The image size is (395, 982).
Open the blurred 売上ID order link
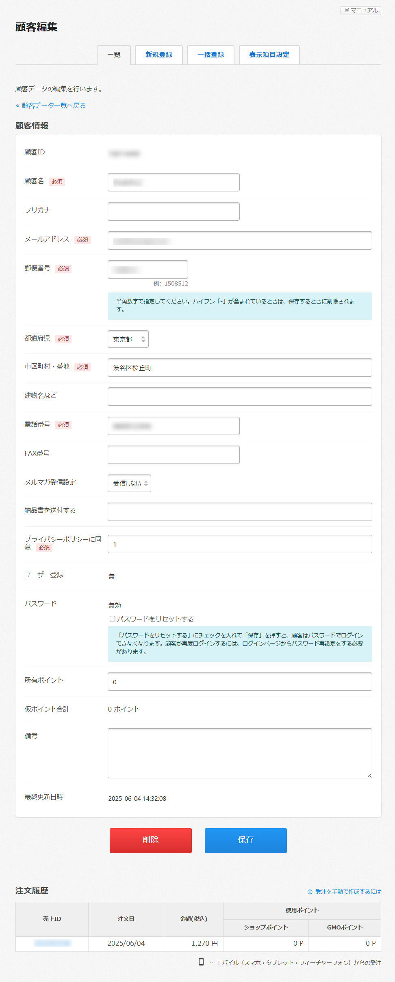pyautogui.click(x=52, y=943)
